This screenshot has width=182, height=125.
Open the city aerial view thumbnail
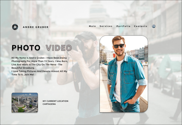tap(25, 103)
